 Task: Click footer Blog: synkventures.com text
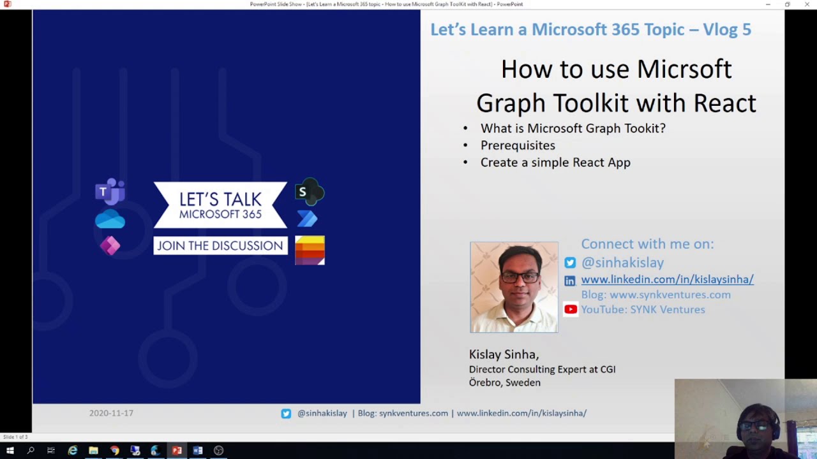(x=403, y=413)
